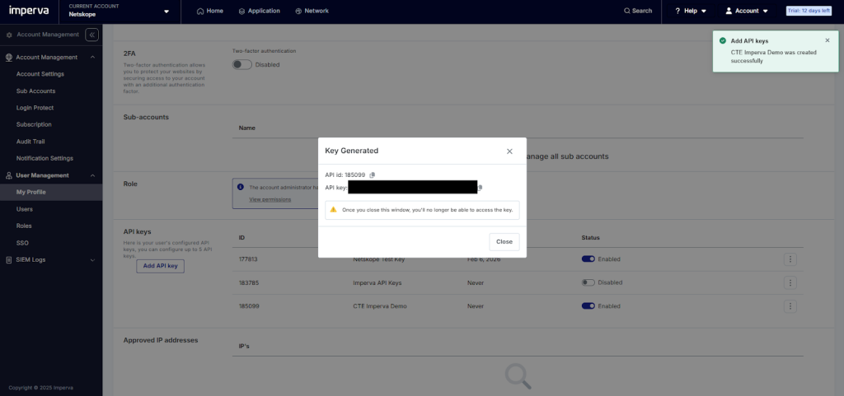
Task: Copy the API key icon
Action: 481,188
